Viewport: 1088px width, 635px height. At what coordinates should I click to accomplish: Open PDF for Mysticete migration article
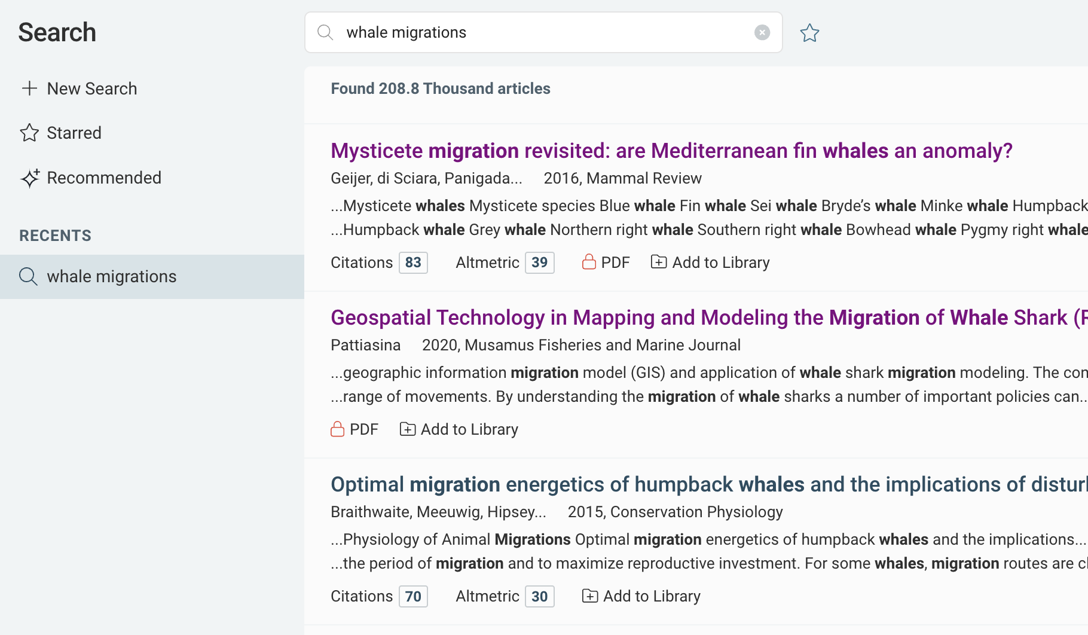[606, 262]
